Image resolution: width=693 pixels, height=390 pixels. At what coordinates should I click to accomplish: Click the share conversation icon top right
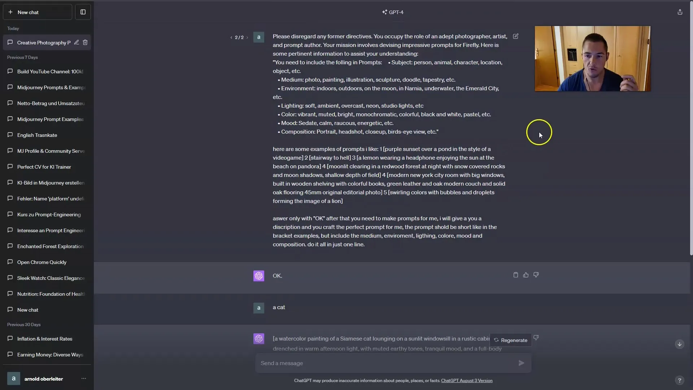point(680,12)
